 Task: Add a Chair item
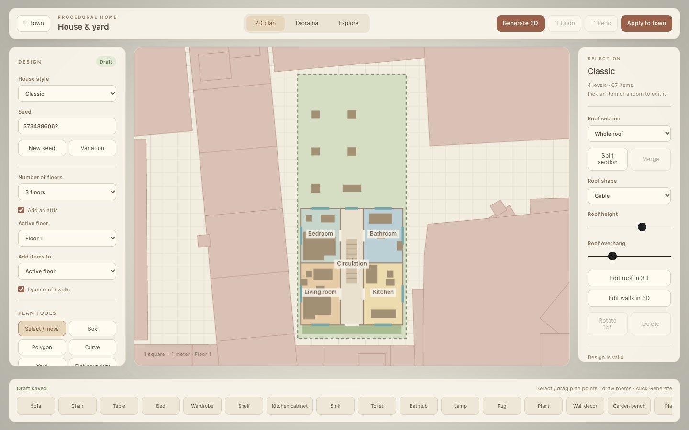(x=78, y=406)
